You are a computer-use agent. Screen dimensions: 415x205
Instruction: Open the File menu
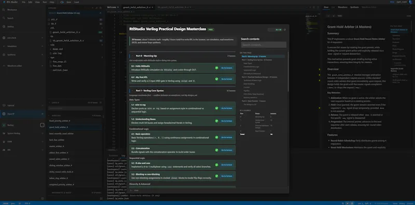point(23,2)
